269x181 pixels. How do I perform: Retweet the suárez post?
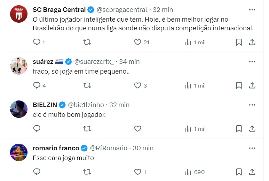[x=87, y=85]
